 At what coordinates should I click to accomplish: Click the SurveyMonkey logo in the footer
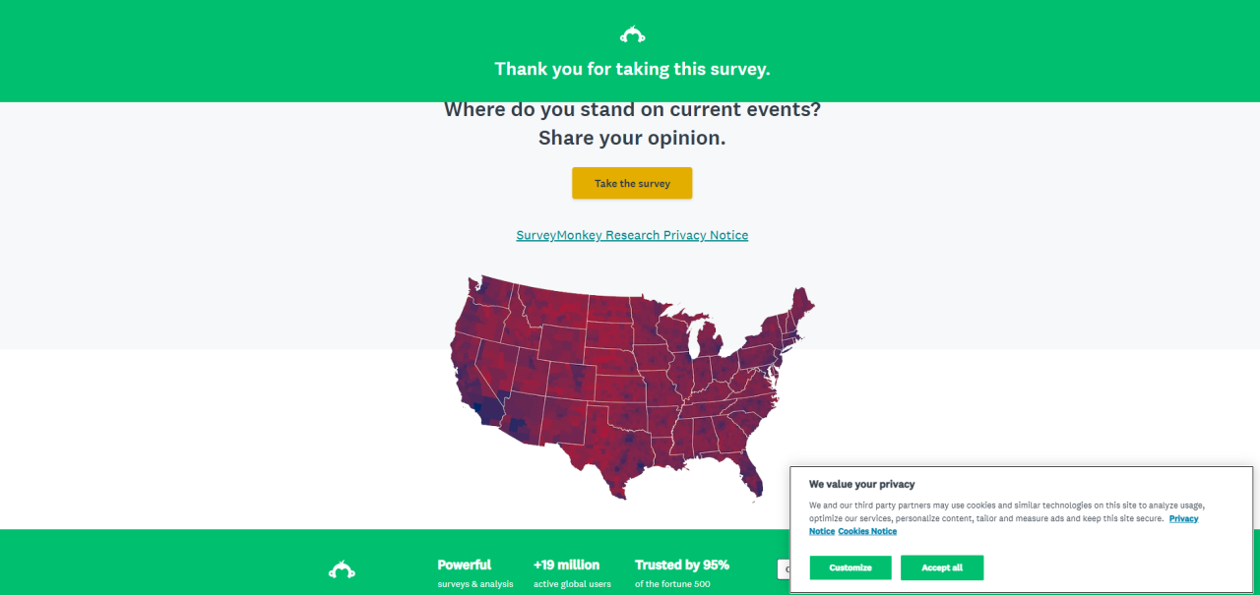(x=342, y=569)
